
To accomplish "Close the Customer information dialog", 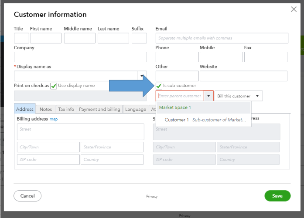I will pyautogui.click(x=294, y=9).
